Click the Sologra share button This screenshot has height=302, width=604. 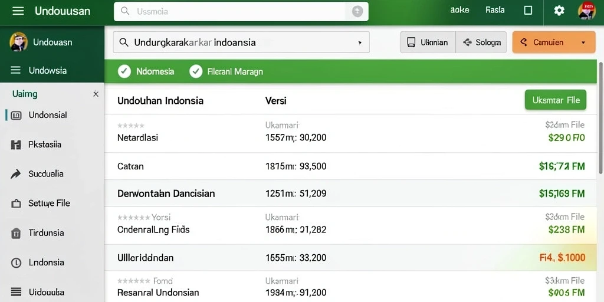click(481, 42)
